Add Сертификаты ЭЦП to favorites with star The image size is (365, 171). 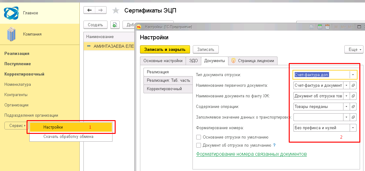pyautogui.click(x=116, y=11)
